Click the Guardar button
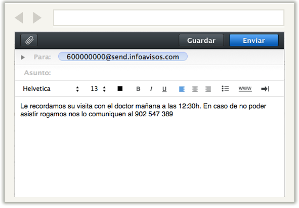This screenshot has height=208, width=299. coord(201,40)
